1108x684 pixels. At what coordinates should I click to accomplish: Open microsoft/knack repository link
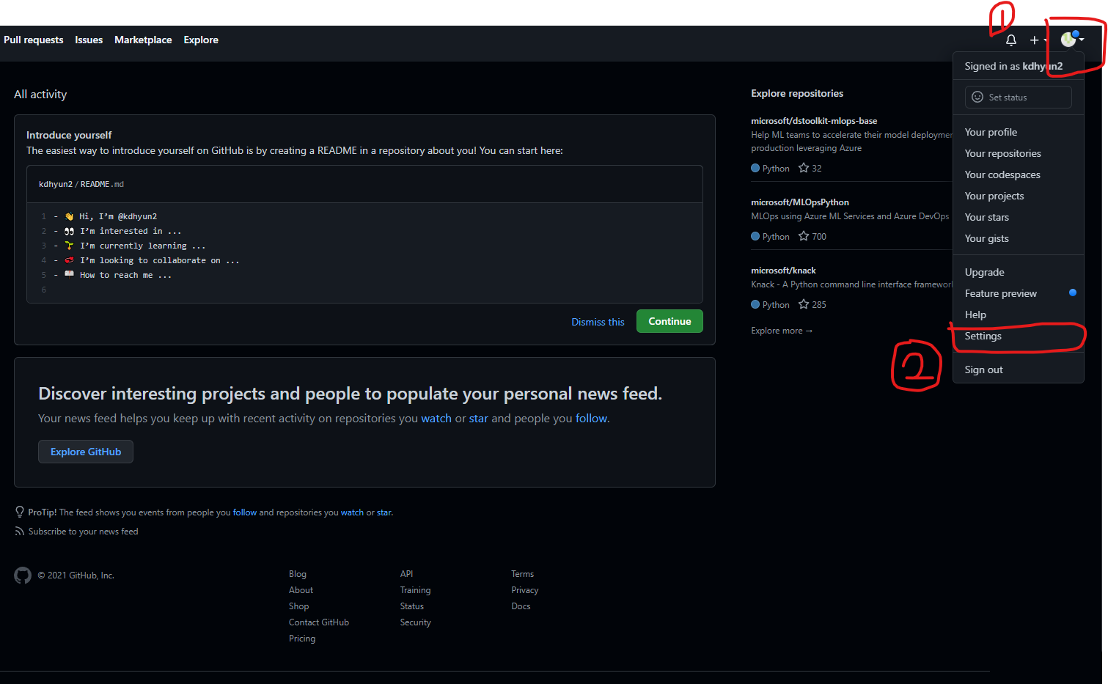point(783,271)
